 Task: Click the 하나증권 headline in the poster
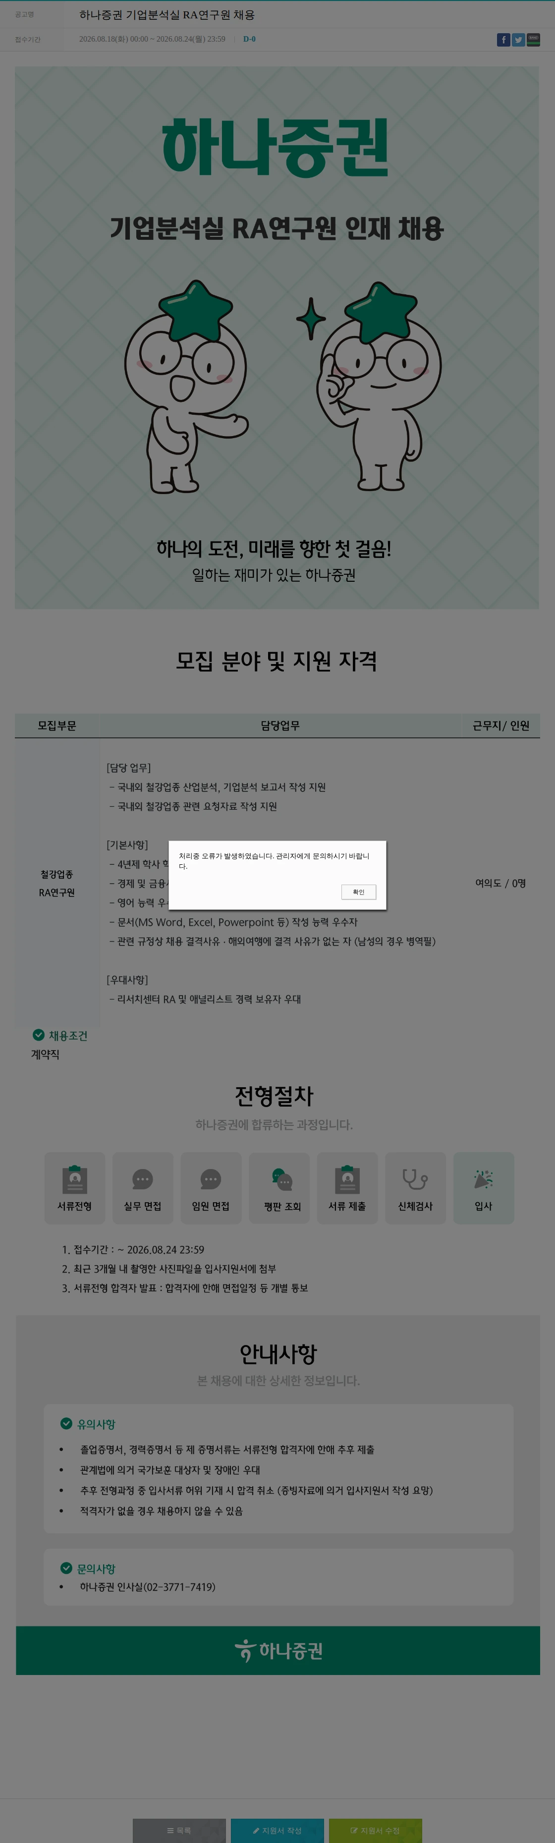click(x=276, y=147)
